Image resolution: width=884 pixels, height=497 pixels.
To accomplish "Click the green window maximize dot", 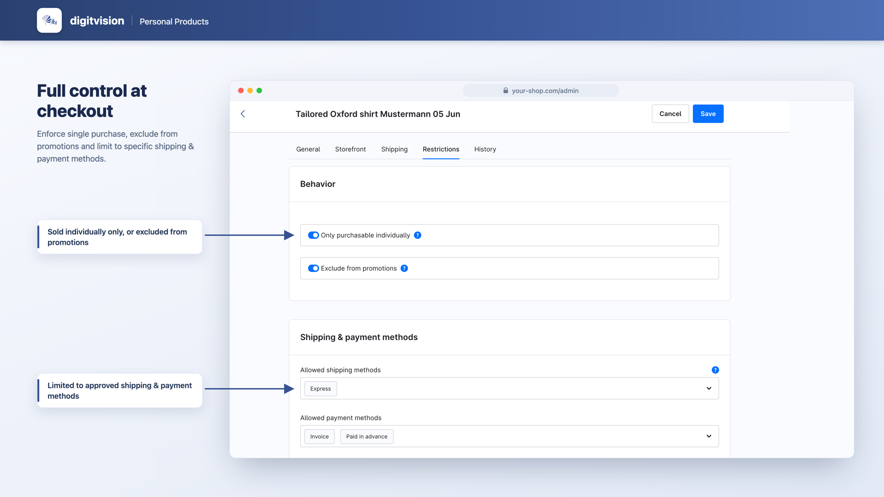I will [x=259, y=91].
